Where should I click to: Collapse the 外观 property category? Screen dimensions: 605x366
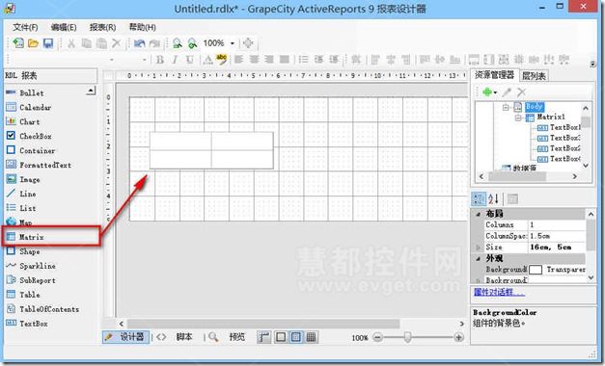[479, 258]
